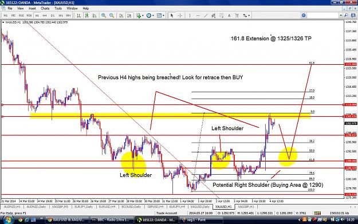Screen dimensions: 358x224
Task: Select the M5 timeframe button
Action: point(13,15)
